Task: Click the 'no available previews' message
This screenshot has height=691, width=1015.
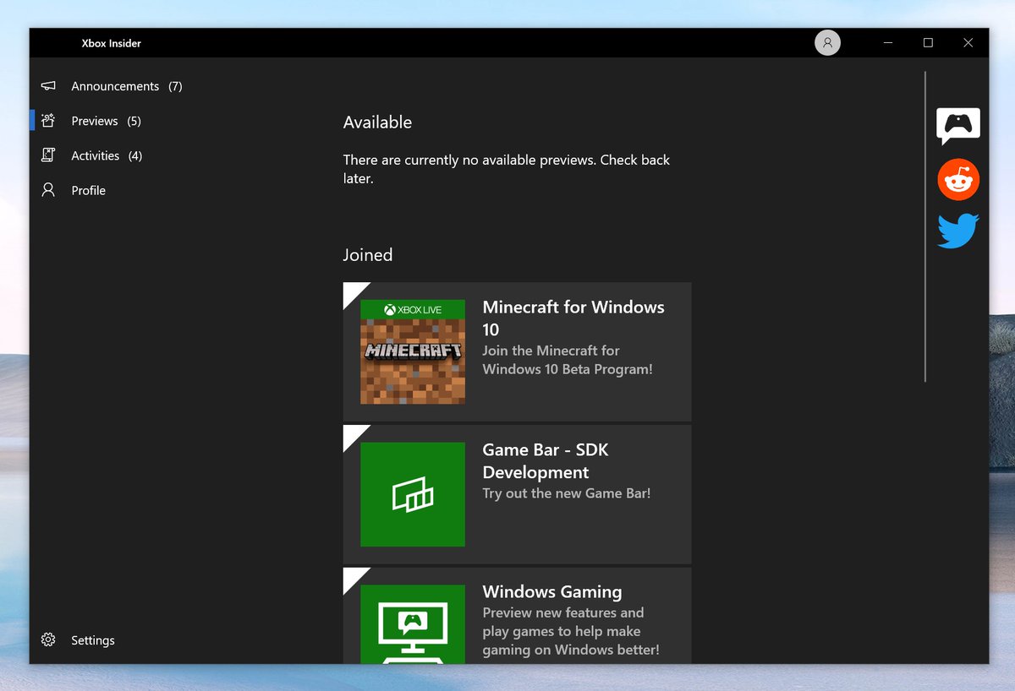Action: [507, 169]
